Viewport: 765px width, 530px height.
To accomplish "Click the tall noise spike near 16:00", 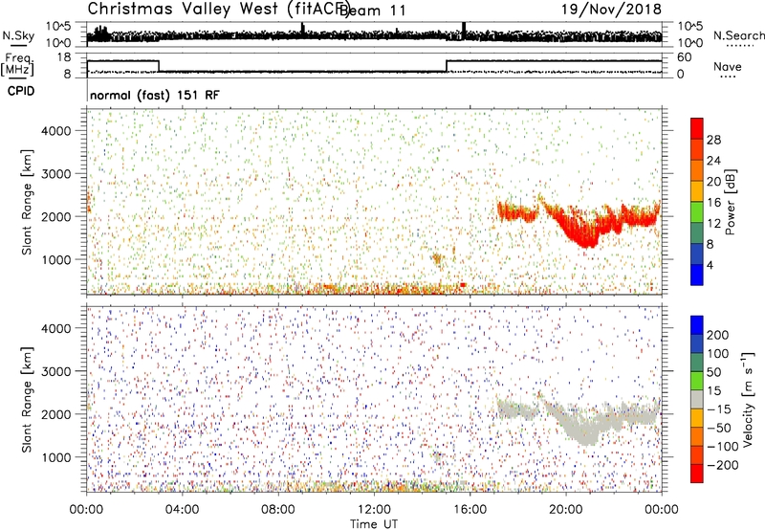I will click(464, 31).
